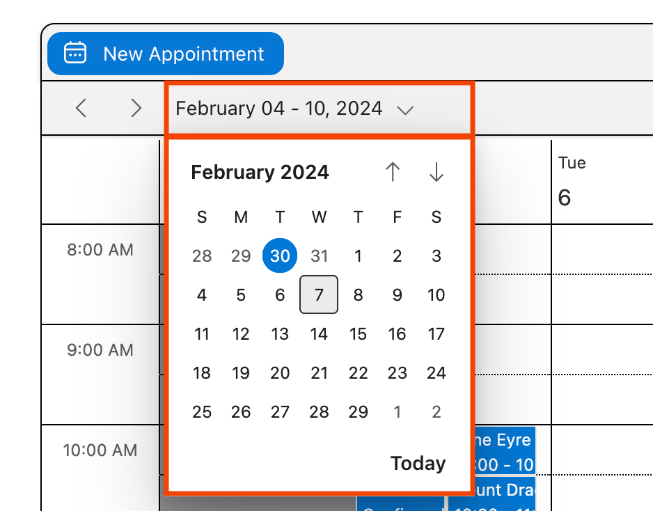653x511 pixels.
Task: Click the February 2024 month heading
Action: point(260,172)
